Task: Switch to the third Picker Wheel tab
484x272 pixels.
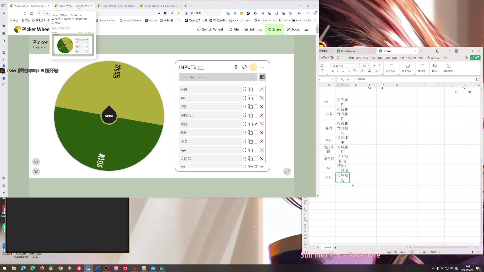Action: click(x=116, y=6)
